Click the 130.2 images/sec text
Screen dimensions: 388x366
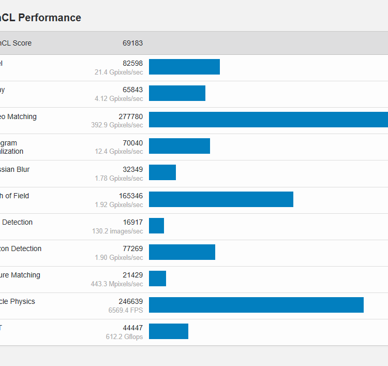(117, 231)
